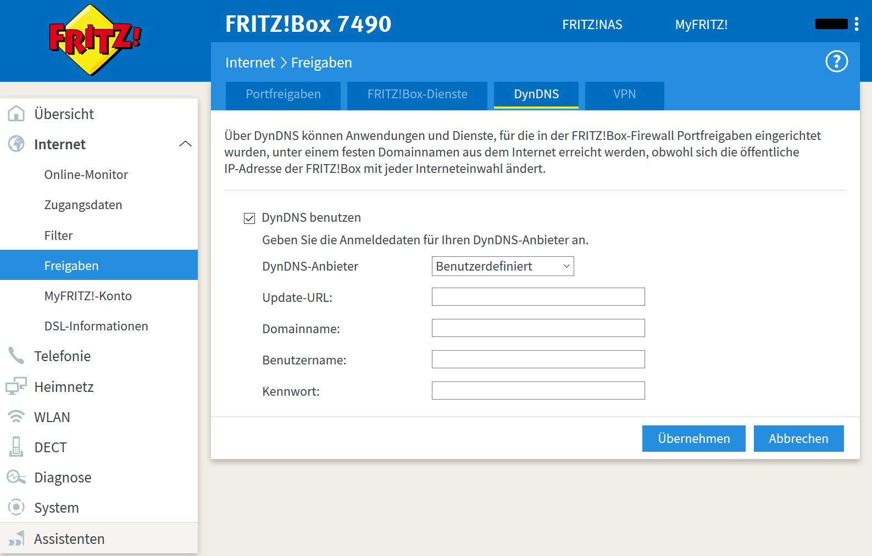Open the DynDNS-Anbieter dropdown

[503, 266]
